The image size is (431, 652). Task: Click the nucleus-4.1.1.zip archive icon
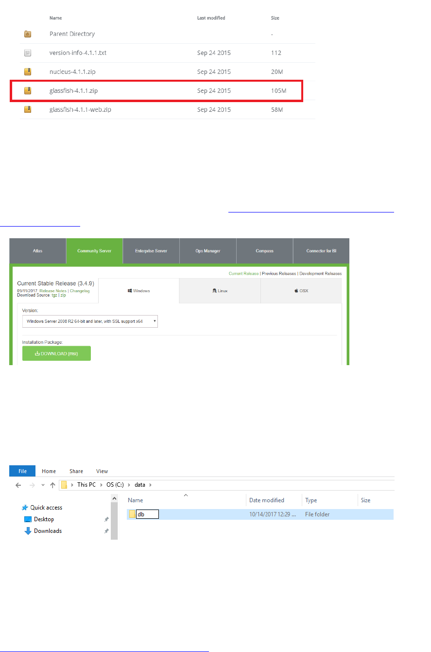pos(28,71)
